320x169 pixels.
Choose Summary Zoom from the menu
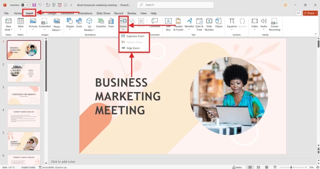point(135,36)
